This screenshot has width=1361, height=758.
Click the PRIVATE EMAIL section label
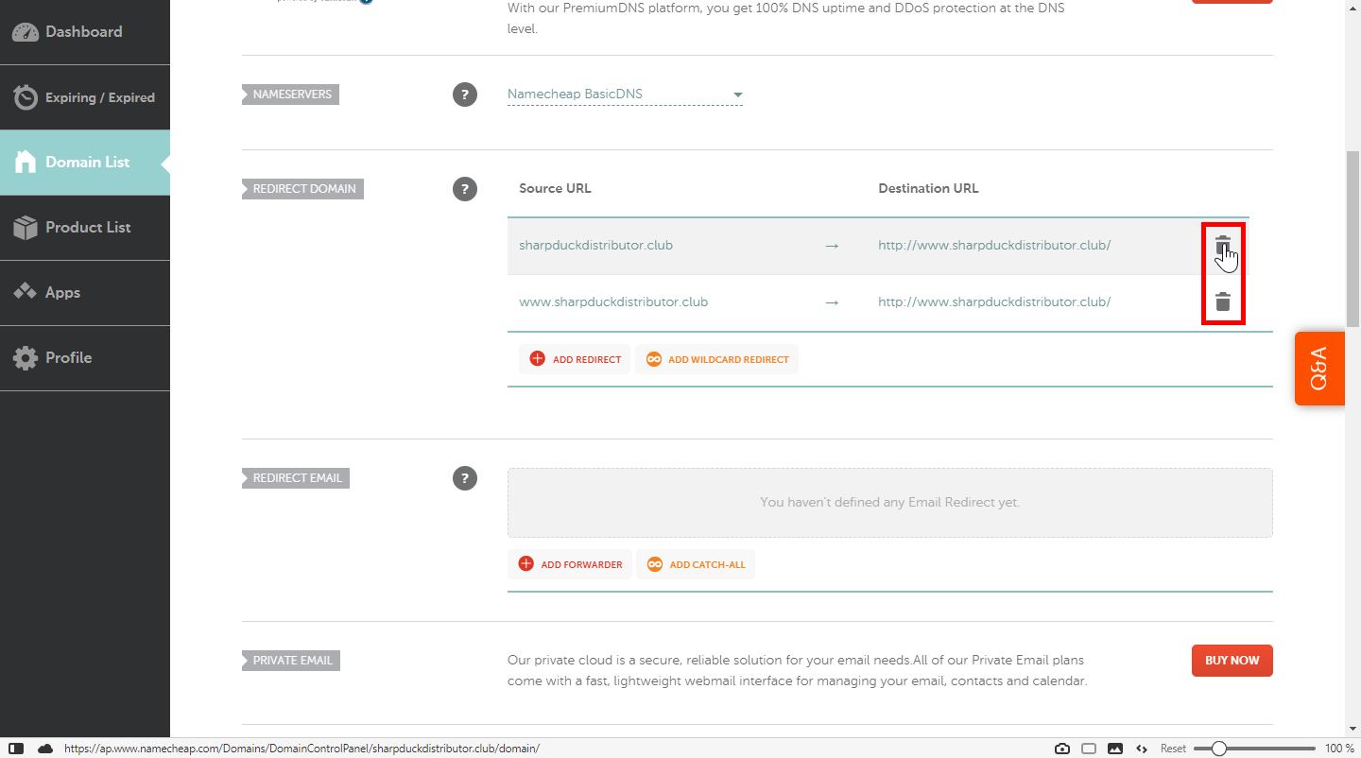291,661
